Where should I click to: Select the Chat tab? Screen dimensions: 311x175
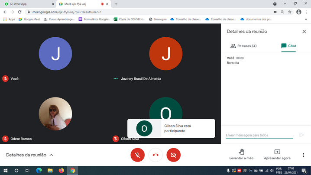[x=288, y=46]
